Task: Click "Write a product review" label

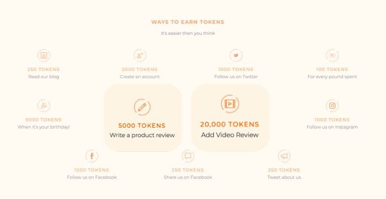Action: click(142, 135)
